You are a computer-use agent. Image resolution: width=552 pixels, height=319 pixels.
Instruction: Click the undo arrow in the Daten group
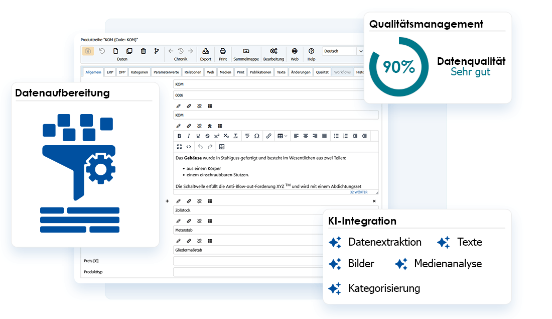click(x=102, y=51)
